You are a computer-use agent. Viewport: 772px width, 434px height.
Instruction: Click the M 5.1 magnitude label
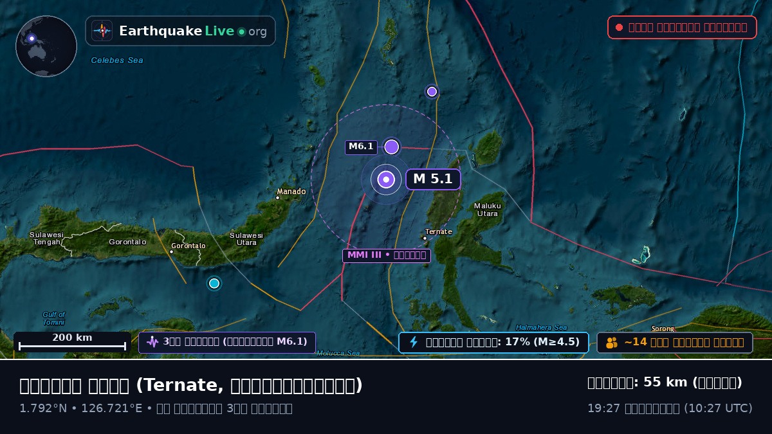(433, 179)
